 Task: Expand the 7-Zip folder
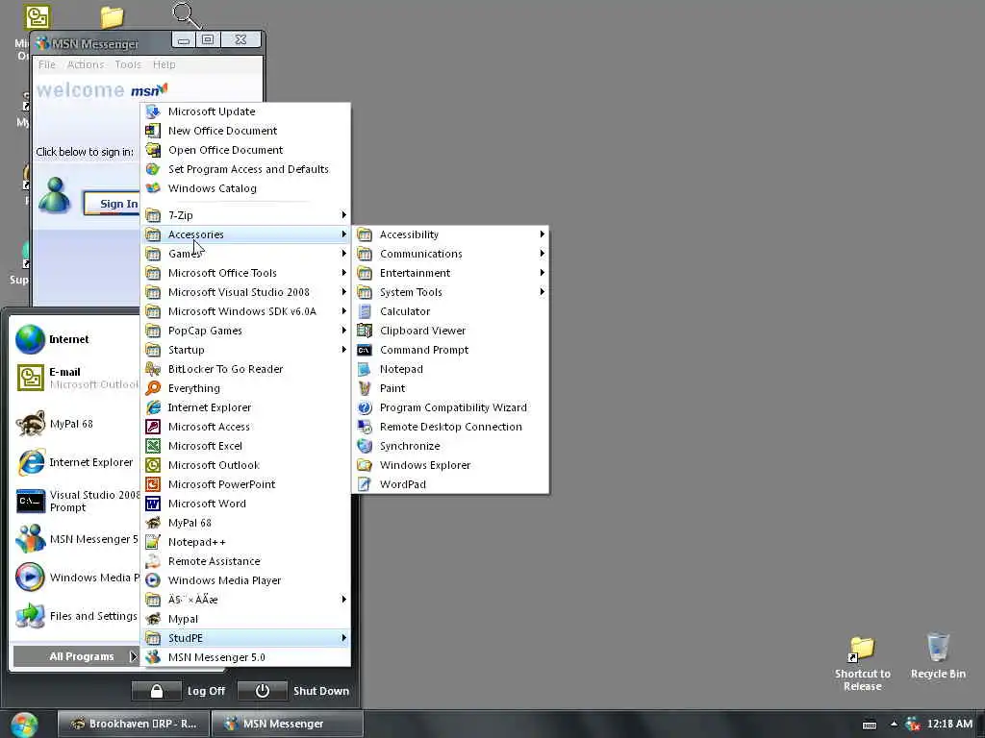click(x=245, y=215)
